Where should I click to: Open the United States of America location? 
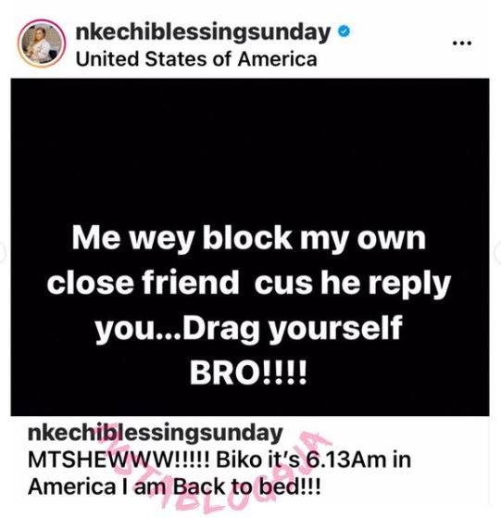pyautogui.click(x=196, y=59)
